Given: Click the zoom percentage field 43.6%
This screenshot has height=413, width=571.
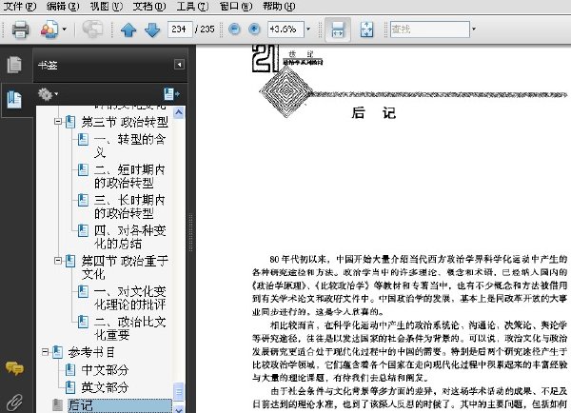Looking at the screenshot, I should point(285,29).
